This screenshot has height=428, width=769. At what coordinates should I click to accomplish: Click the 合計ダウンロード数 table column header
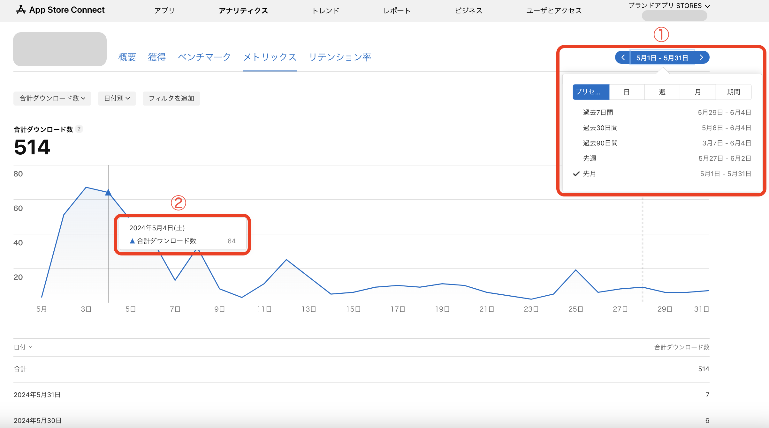(x=682, y=347)
